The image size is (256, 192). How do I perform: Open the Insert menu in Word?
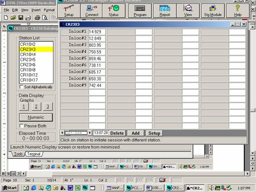36,10
